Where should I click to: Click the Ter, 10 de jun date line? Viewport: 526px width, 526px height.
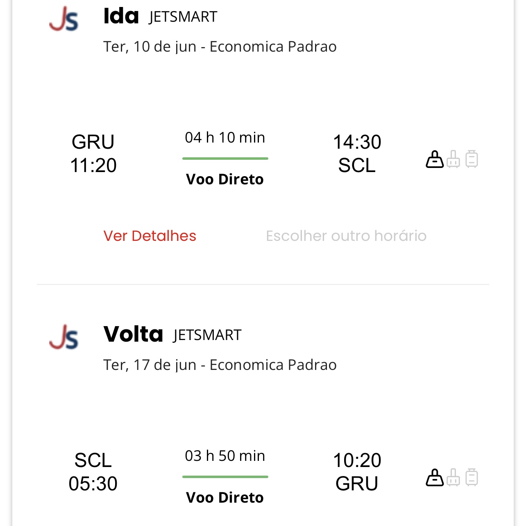tap(220, 47)
